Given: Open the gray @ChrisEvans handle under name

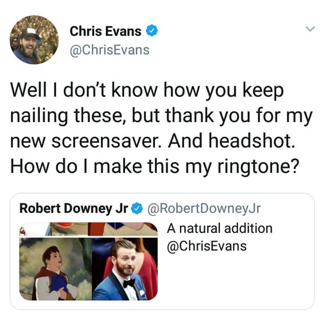Looking at the screenshot, I should [110, 50].
